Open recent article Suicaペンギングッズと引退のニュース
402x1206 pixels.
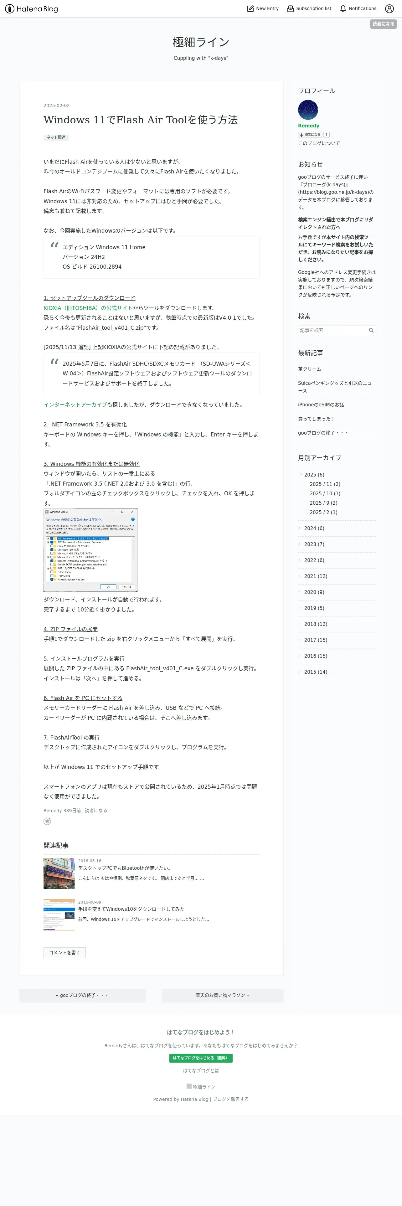pyautogui.click(x=335, y=387)
